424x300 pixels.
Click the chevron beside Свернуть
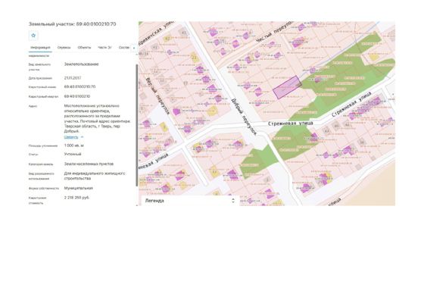(x=83, y=137)
